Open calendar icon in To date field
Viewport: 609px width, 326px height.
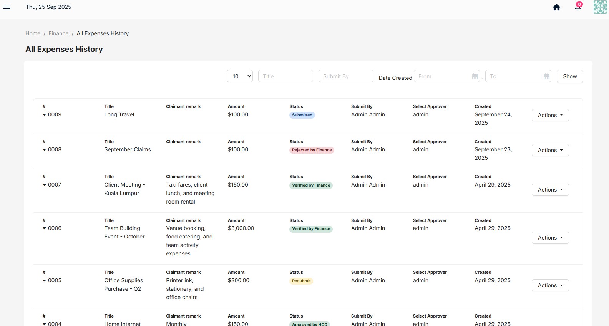tap(546, 76)
